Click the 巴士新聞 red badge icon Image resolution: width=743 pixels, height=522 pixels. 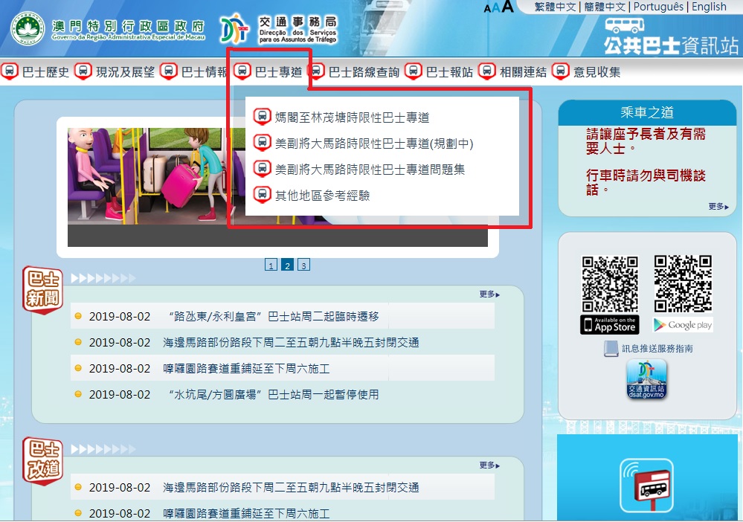tap(42, 289)
